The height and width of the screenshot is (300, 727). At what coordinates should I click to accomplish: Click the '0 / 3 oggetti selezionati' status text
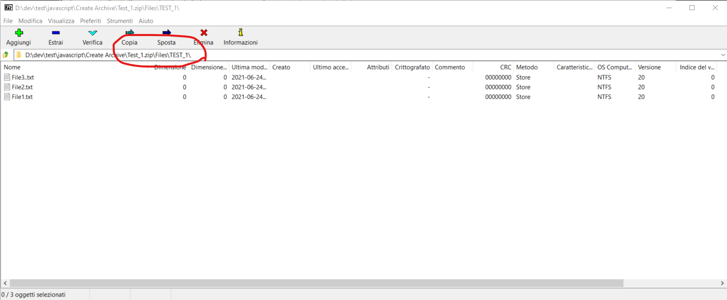pyautogui.click(x=34, y=294)
